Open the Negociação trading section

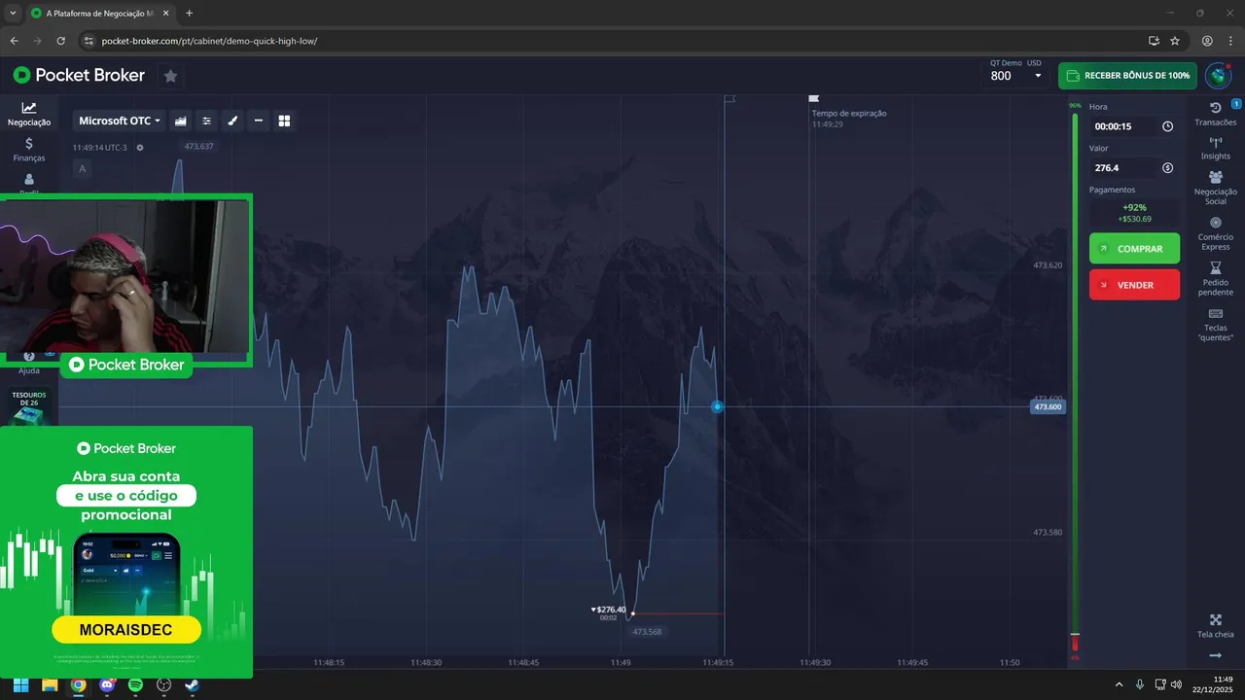click(x=29, y=114)
